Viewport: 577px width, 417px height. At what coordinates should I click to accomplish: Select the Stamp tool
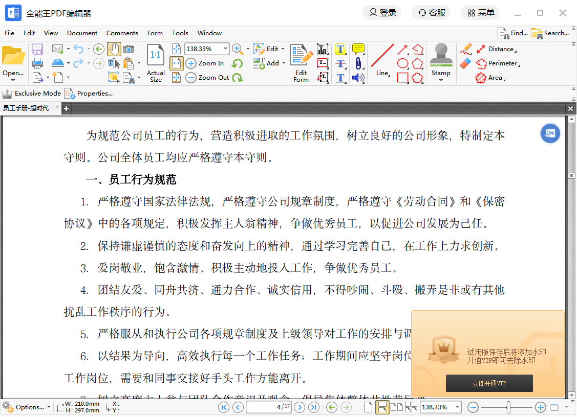click(x=441, y=60)
